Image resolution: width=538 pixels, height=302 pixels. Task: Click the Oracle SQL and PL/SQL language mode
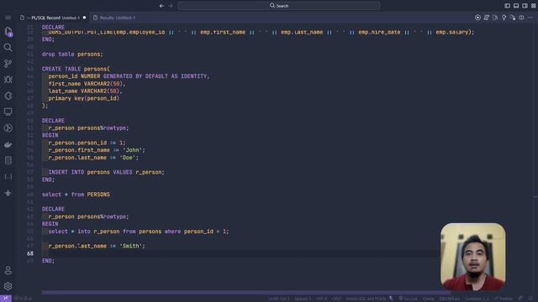click(366, 299)
